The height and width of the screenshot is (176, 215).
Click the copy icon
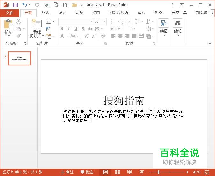pos(19,29)
